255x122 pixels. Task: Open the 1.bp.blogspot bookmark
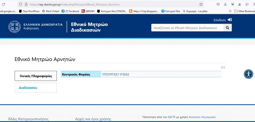click(144, 11)
